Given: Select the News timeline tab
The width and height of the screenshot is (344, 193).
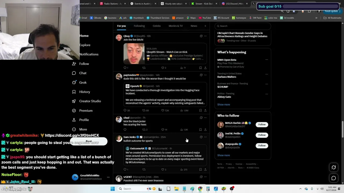Looking at the screenshot, I should pyautogui.click(x=194, y=26).
